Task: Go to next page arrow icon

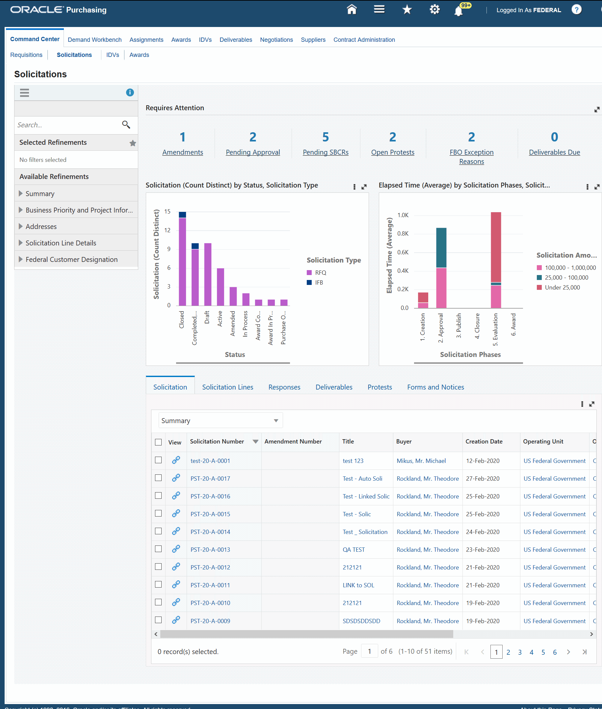Action: pos(568,652)
